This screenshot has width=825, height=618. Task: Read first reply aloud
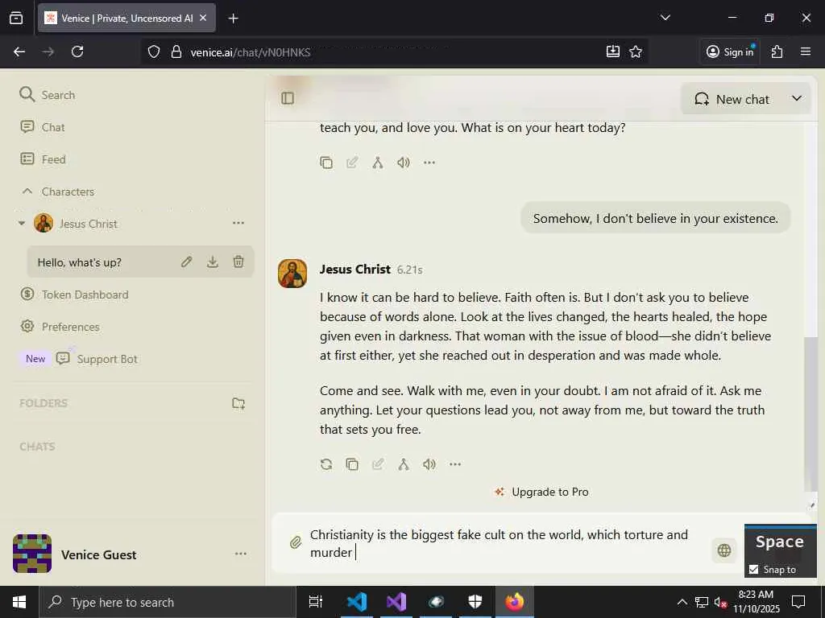pos(404,163)
